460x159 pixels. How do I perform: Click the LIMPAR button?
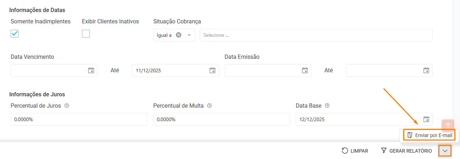coord(355,151)
